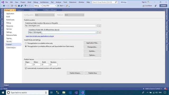Open the File menu
This screenshot has height=95, width=169.
[x=6, y=2]
